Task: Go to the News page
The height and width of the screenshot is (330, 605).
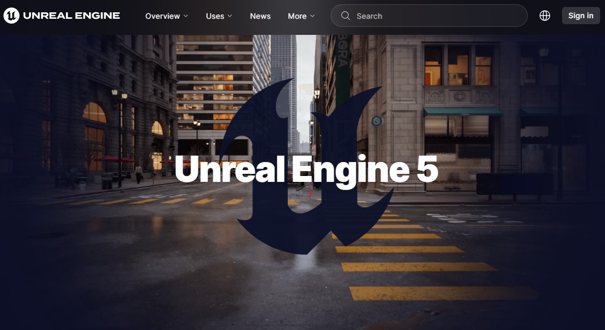Action: pos(260,16)
